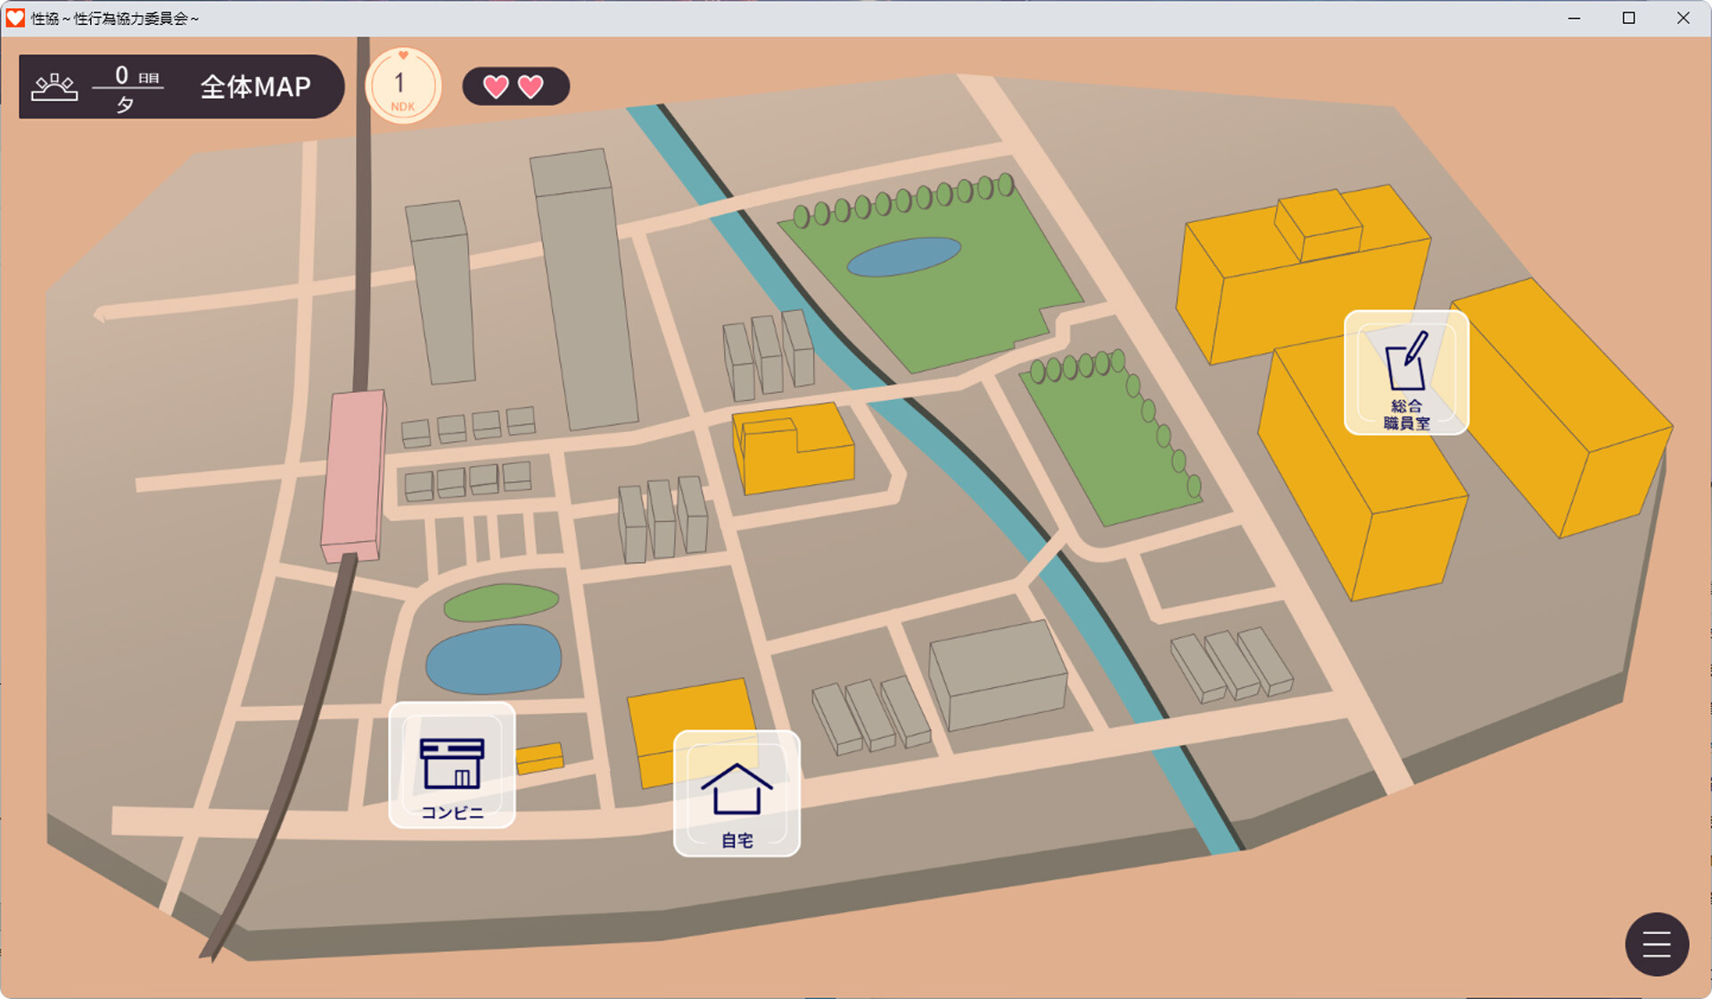1712x999 pixels.
Task: Click the day counter showing 0日目
Action: (135, 76)
